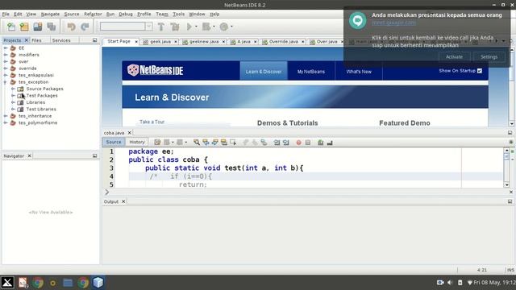Click the Redo toolbar icon
This screenshot has width=516, height=290.
pyautogui.click(x=85, y=27)
